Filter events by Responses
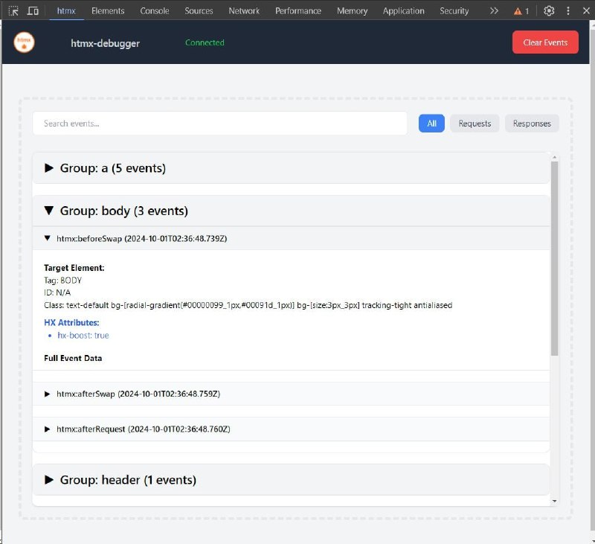Viewport: 595px width, 544px height. (532, 124)
